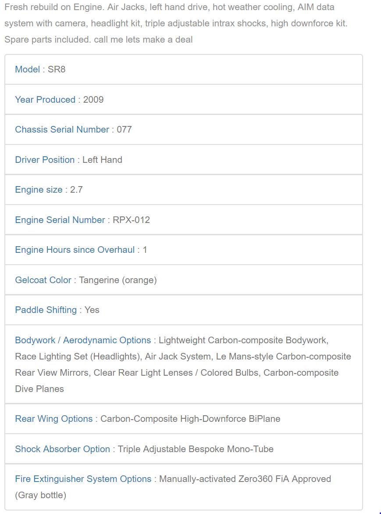Select the Year Produced label
The height and width of the screenshot is (514, 381).
[45, 100]
